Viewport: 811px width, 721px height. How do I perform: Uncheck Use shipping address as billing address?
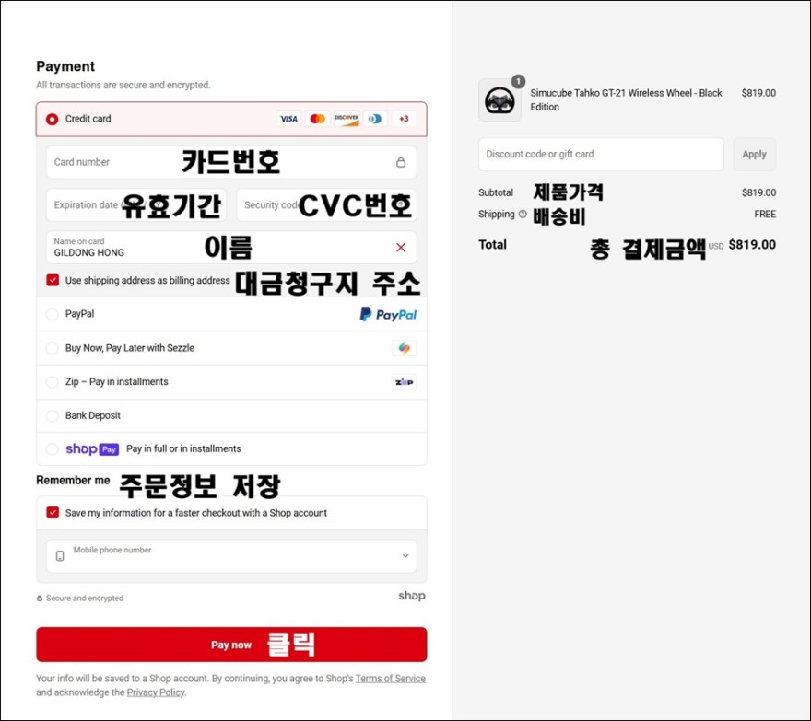(53, 280)
